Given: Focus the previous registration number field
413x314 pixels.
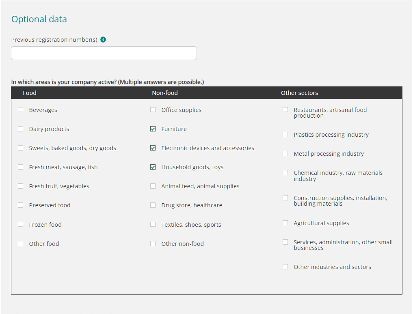Looking at the screenshot, I should pyautogui.click(x=104, y=53).
